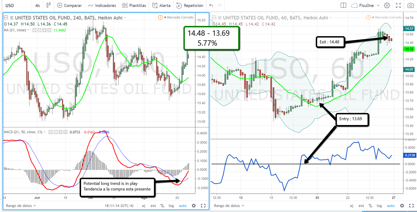Open chart settings gear in top toolbar
This screenshot has height=212, width=417.
tap(387, 5)
